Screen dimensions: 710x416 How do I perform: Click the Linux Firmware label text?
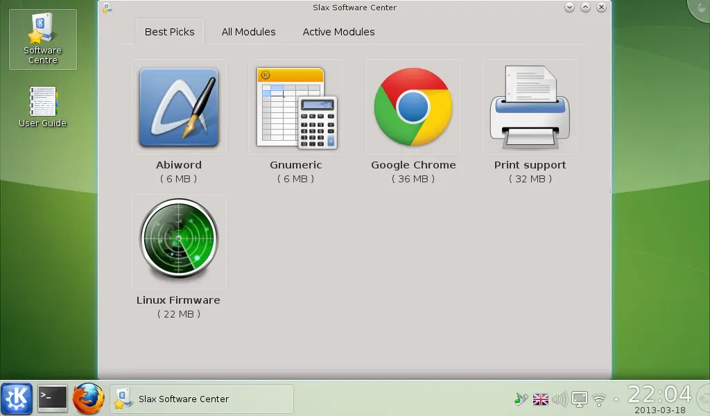click(x=178, y=300)
